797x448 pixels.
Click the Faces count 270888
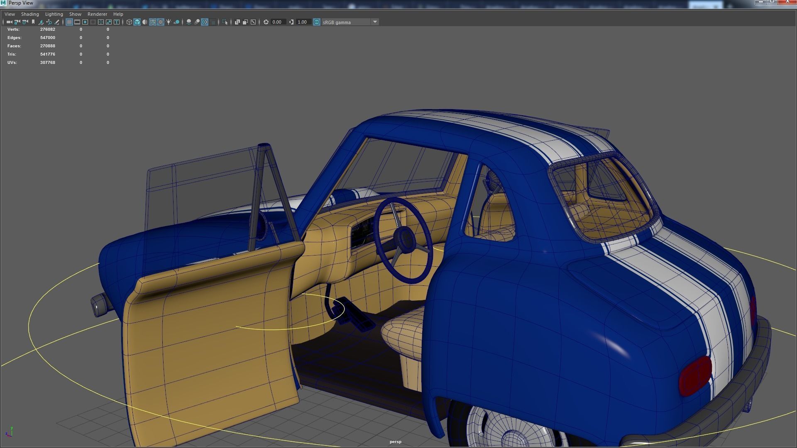pos(48,46)
